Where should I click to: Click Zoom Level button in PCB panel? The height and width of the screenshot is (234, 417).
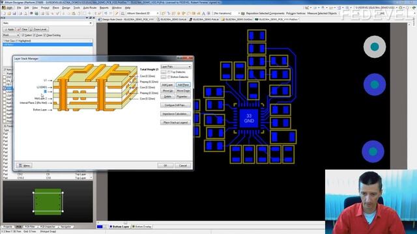tap(38, 29)
